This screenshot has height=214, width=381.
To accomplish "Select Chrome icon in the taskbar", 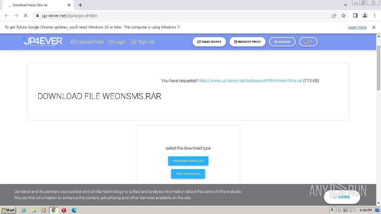I will coord(54,210).
